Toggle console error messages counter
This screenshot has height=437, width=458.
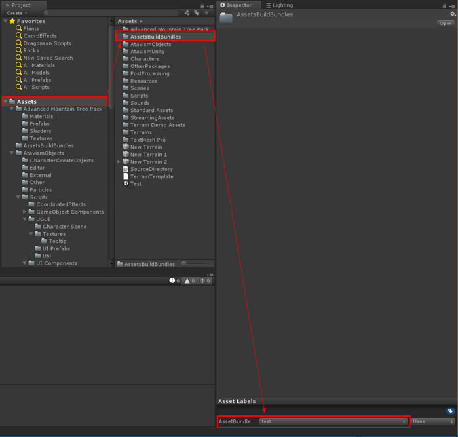[205, 280]
